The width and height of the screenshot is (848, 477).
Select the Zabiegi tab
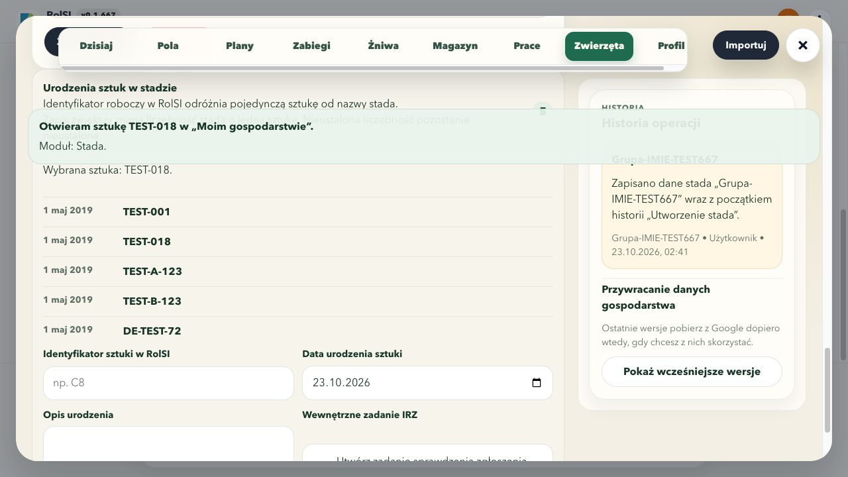[x=311, y=46]
